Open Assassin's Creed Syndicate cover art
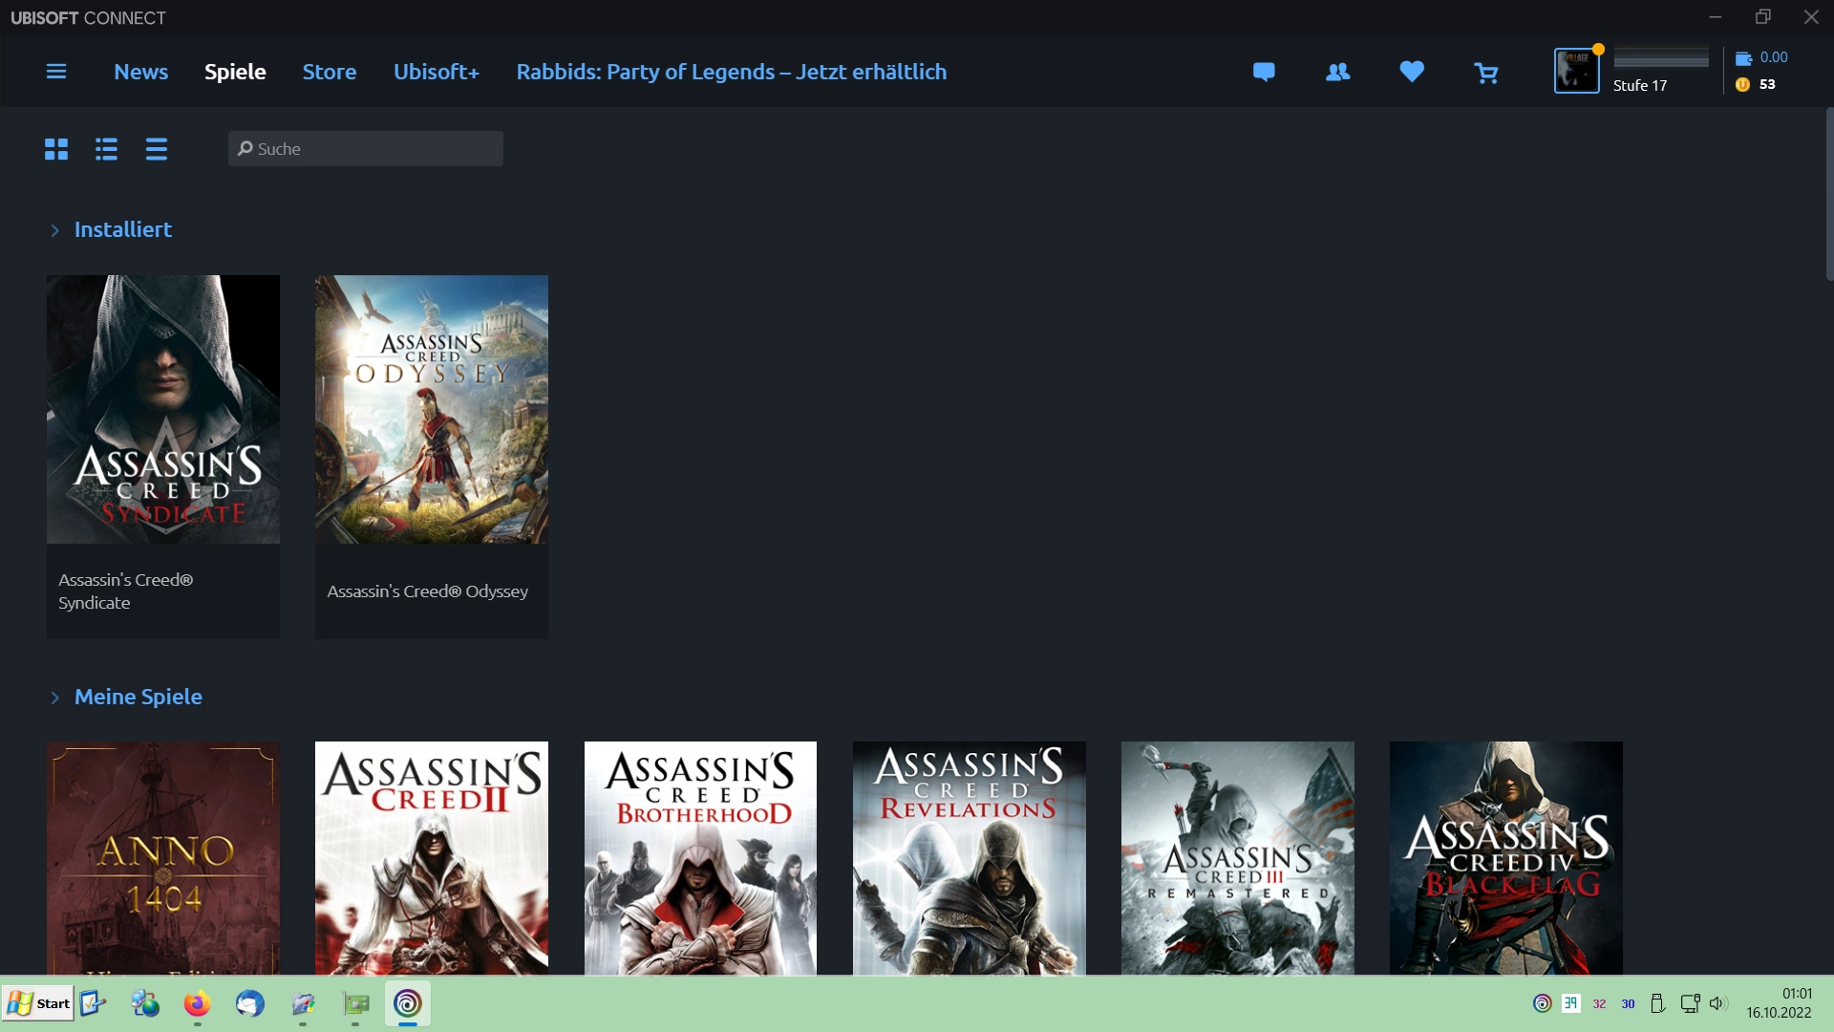 click(163, 409)
